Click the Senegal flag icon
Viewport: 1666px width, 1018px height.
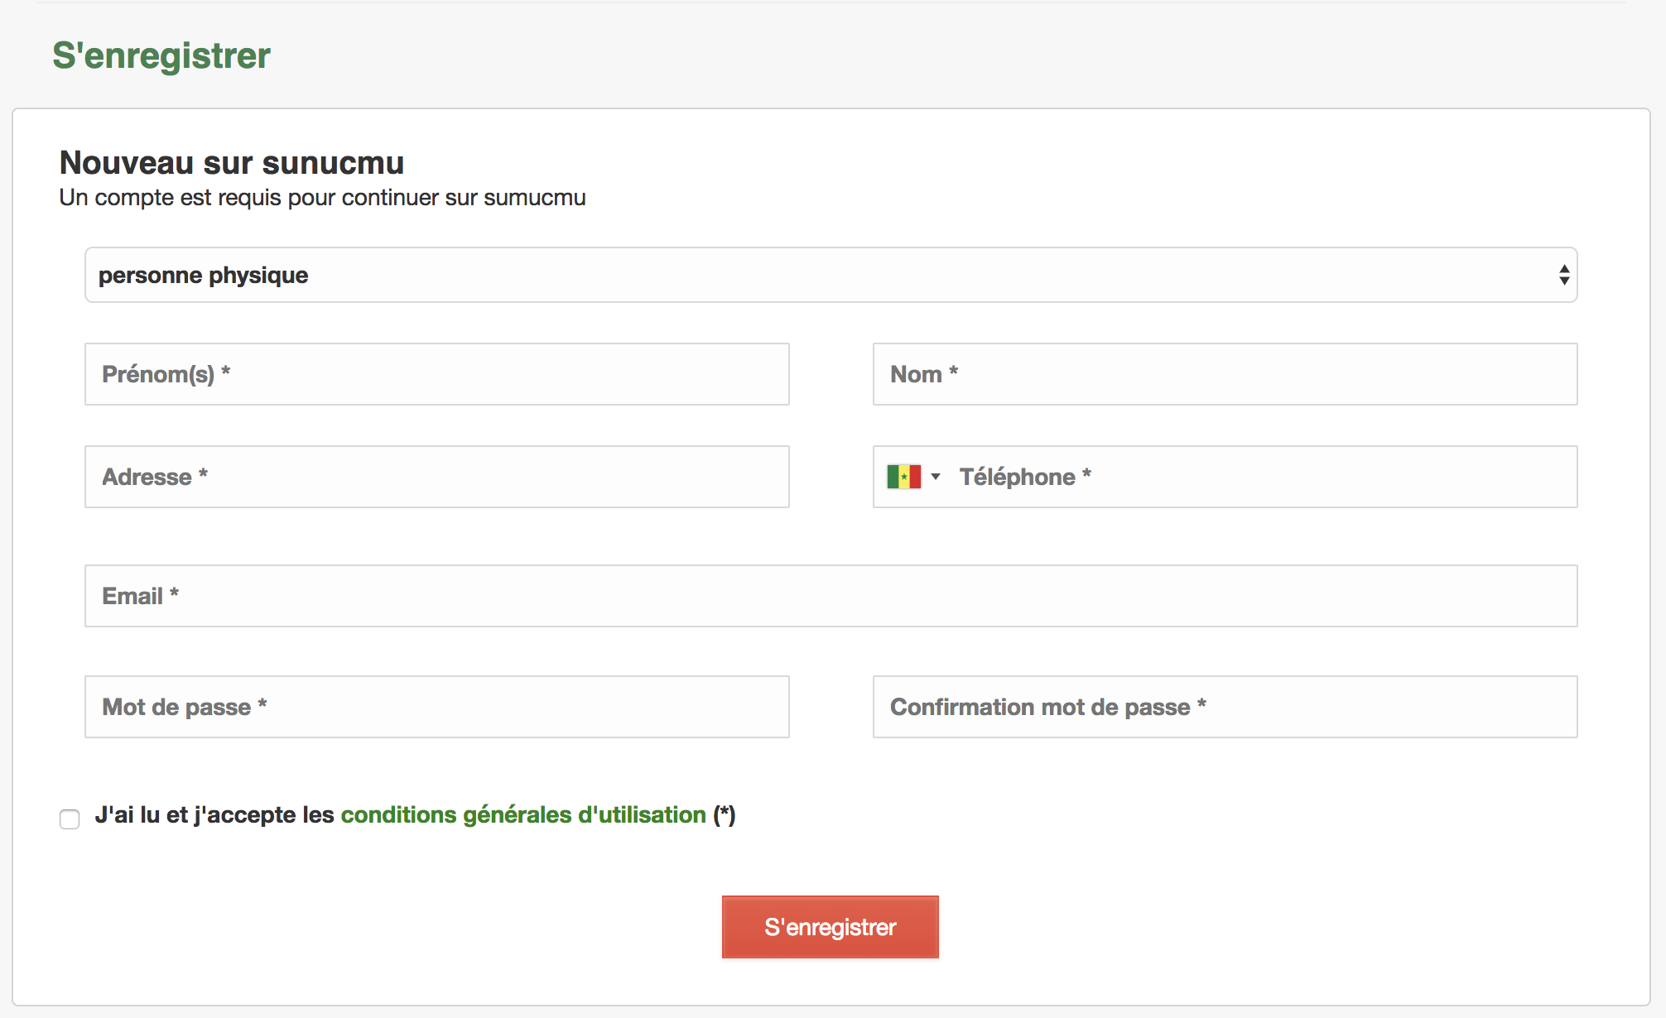coord(903,477)
